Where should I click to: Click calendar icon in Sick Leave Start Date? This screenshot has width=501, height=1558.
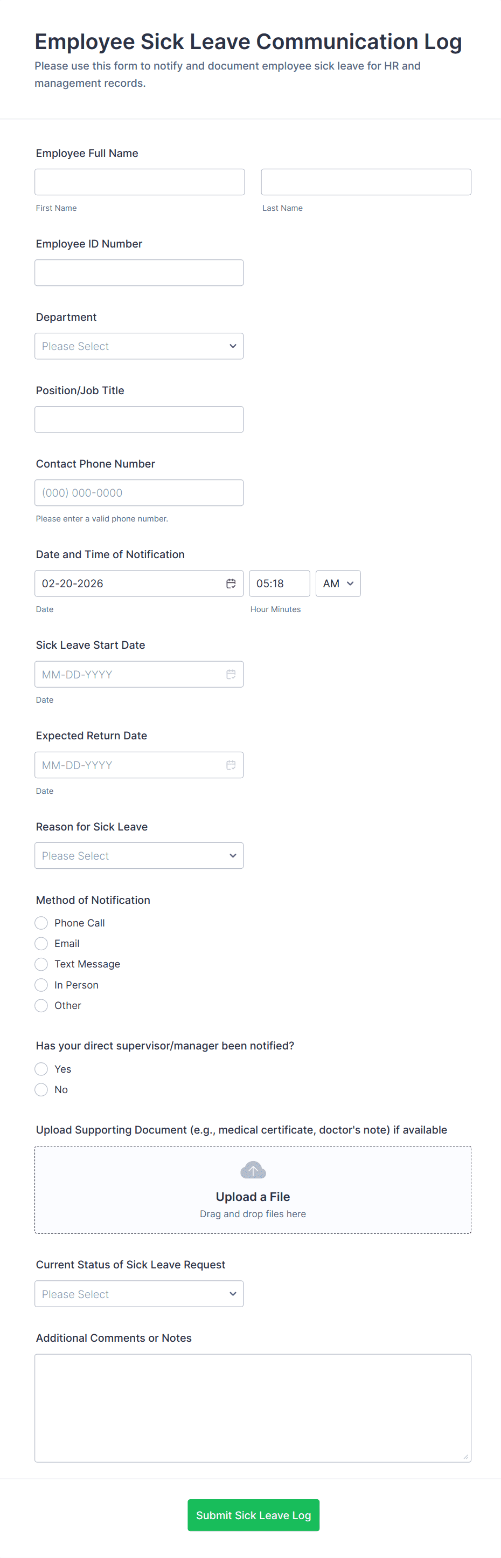[231, 674]
